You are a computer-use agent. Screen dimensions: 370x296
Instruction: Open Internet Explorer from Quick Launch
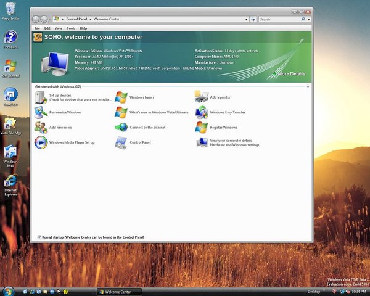(32, 292)
